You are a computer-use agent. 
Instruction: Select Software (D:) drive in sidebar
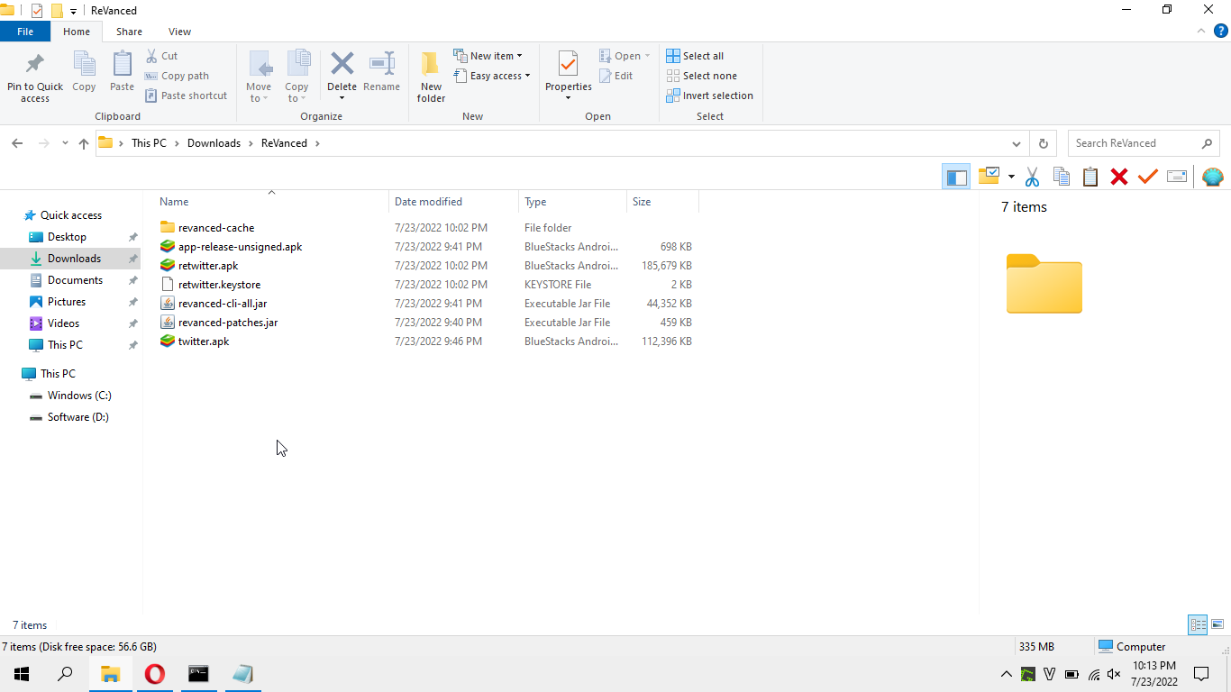(78, 417)
